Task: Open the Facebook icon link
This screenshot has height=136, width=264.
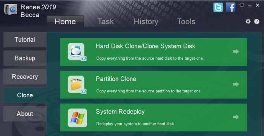Action: point(231,7)
